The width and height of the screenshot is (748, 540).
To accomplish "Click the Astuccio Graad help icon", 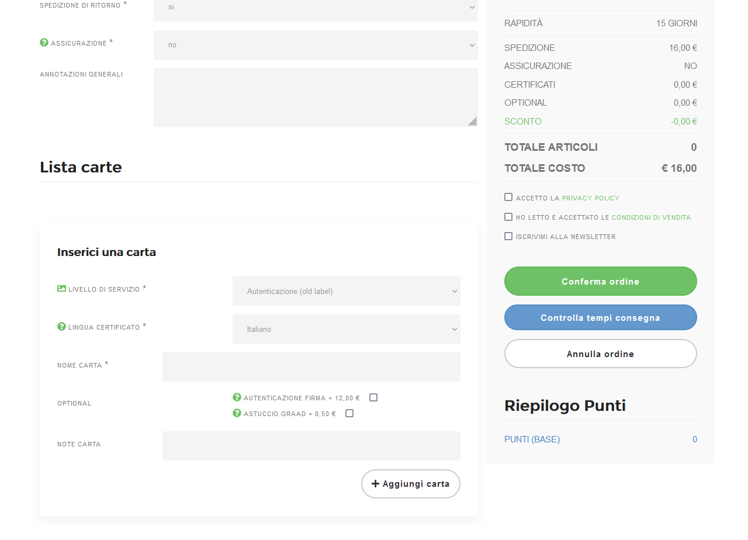I will 237,413.
